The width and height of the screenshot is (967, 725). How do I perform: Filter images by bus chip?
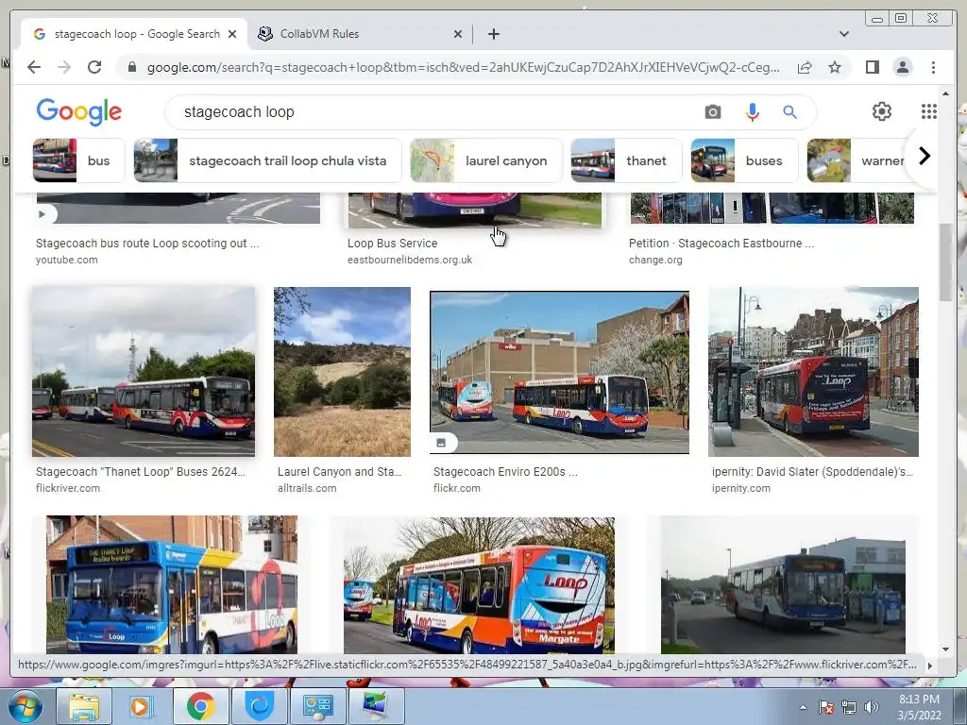click(79, 160)
